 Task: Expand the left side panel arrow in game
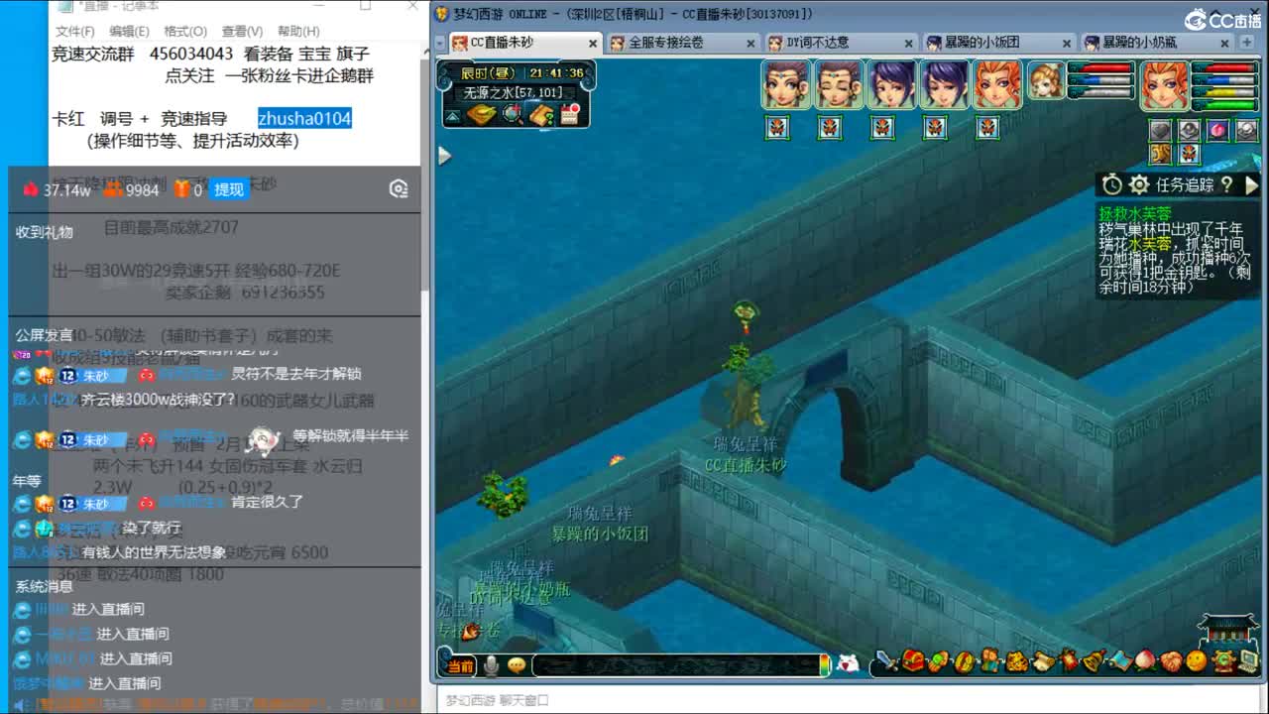coord(445,156)
